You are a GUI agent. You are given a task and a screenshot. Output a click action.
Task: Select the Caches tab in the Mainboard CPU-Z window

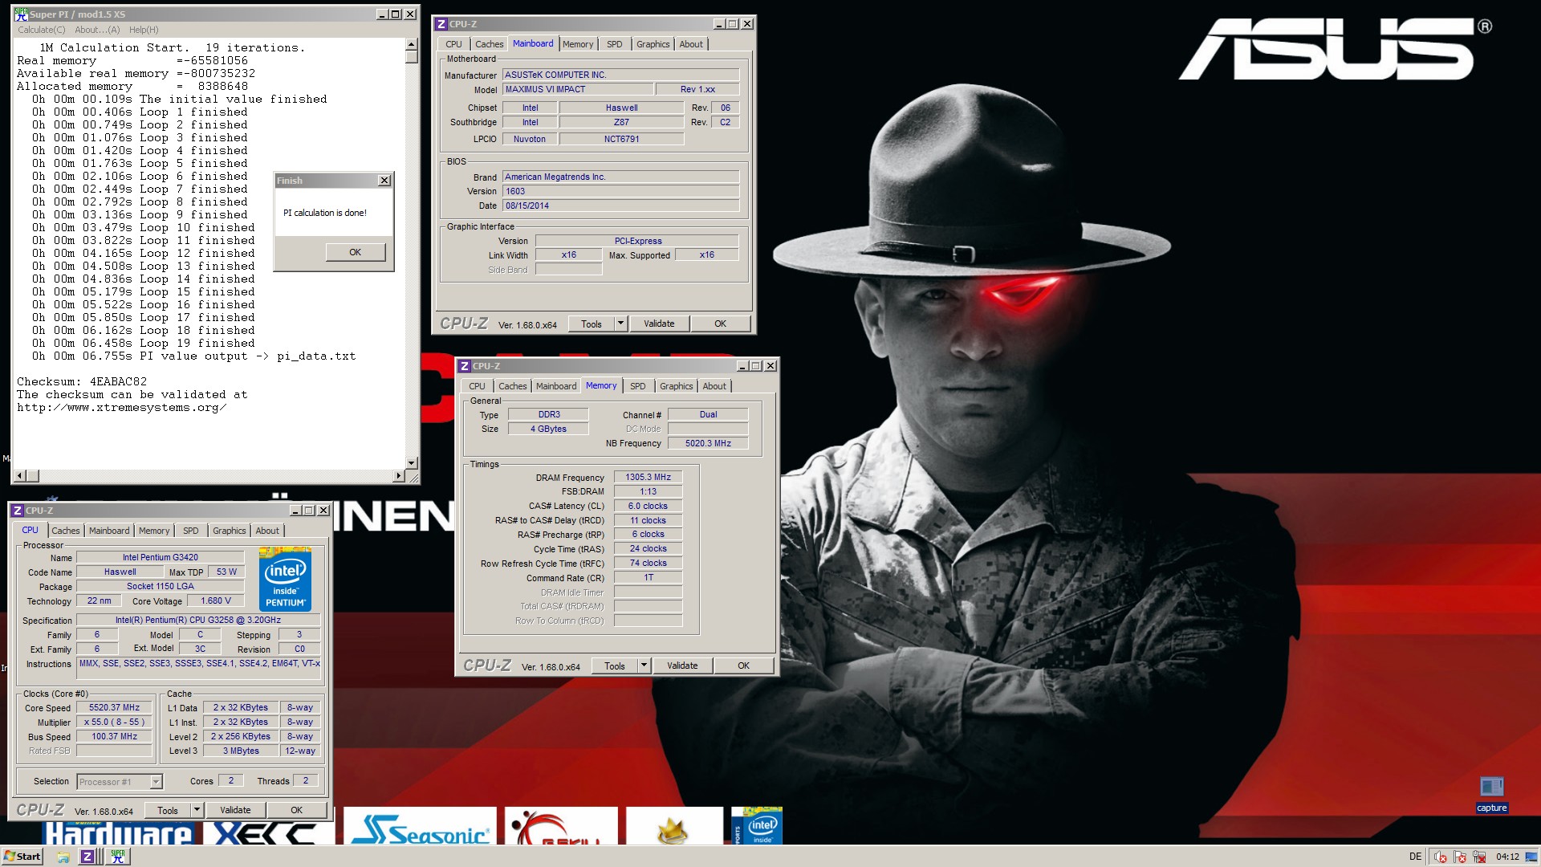click(489, 44)
